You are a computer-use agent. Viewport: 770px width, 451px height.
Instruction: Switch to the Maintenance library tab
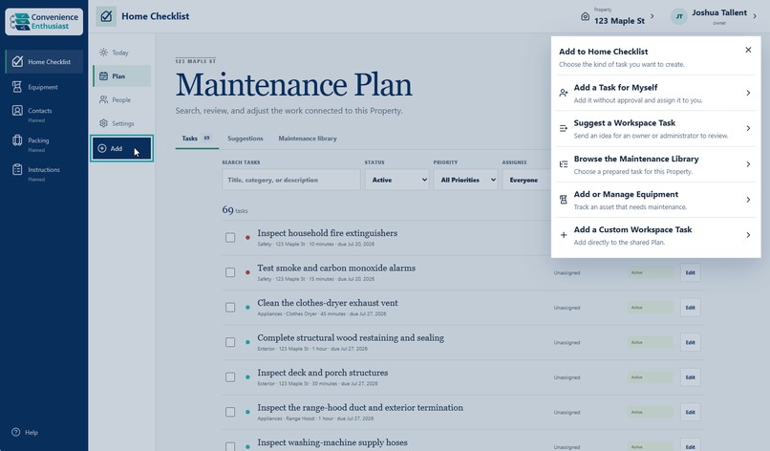[x=308, y=139]
